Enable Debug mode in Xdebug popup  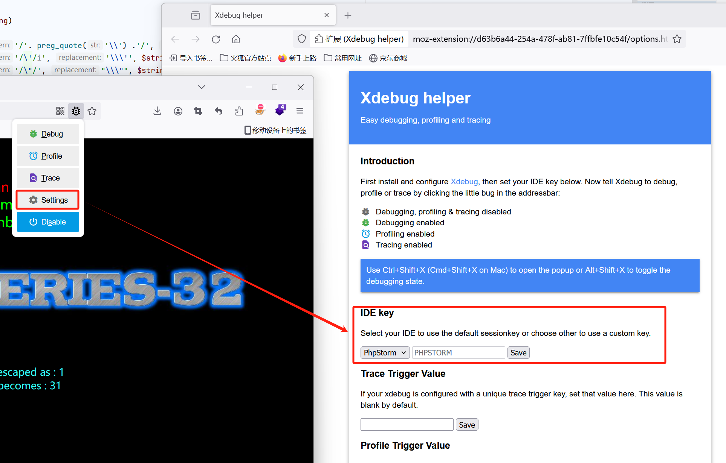48,134
